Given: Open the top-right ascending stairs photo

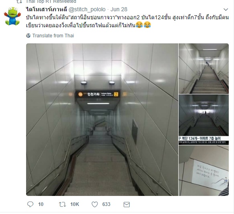Looking at the screenshot, I should pos(204,69).
